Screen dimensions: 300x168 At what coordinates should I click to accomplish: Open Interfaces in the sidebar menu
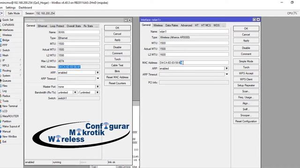coord(7,30)
